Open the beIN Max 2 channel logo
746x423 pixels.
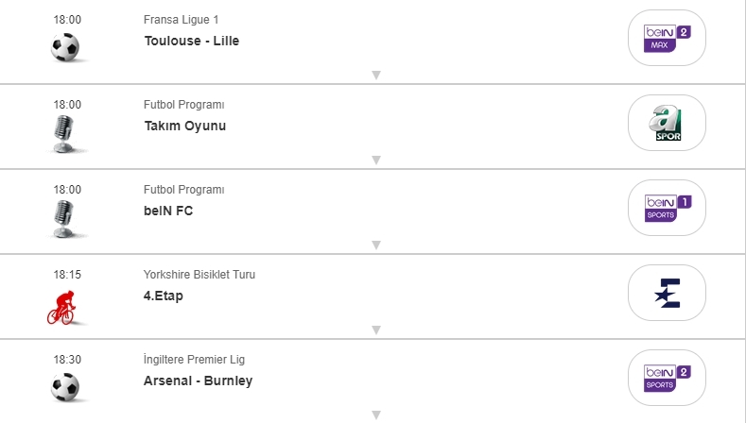tap(667, 38)
